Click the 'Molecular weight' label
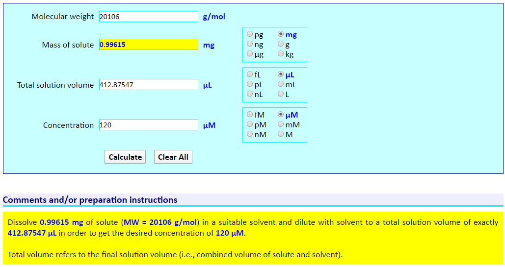This screenshot has height=267, width=505. click(62, 17)
